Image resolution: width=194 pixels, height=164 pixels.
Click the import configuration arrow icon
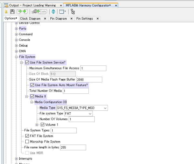pos(25,12)
